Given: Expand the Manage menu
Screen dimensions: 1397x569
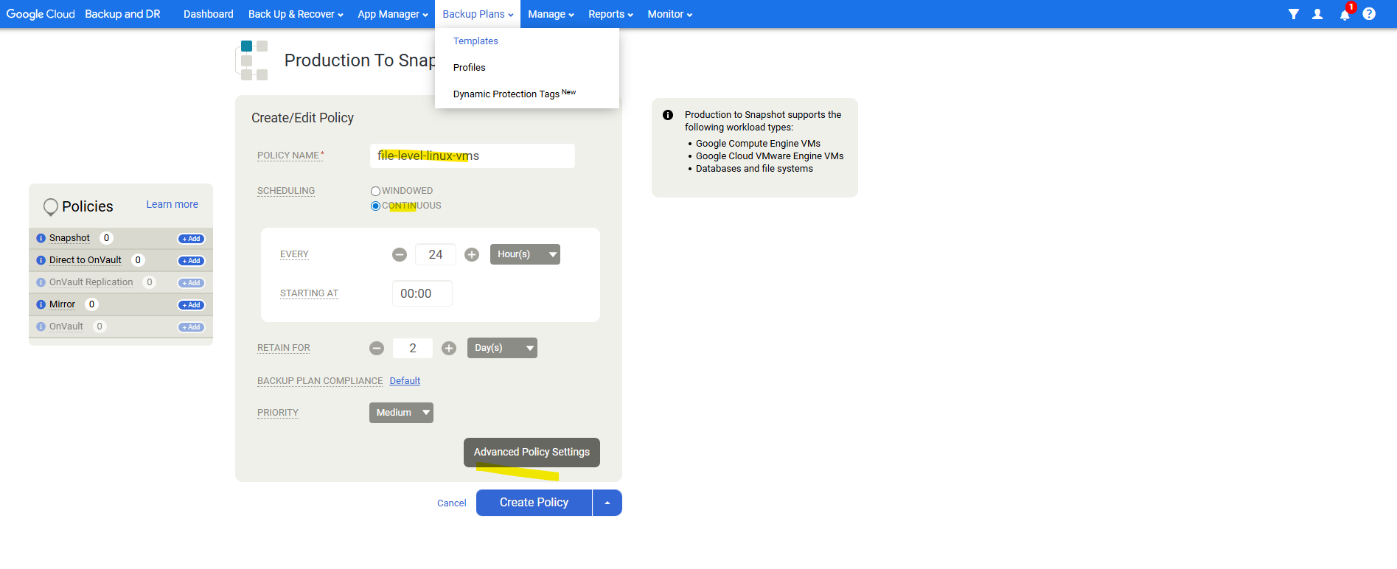Looking at the screenshot, I should tap(551, 14).
